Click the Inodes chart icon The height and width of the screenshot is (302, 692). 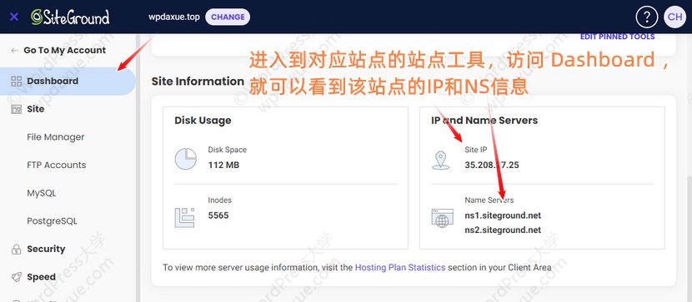coord(185,217)
